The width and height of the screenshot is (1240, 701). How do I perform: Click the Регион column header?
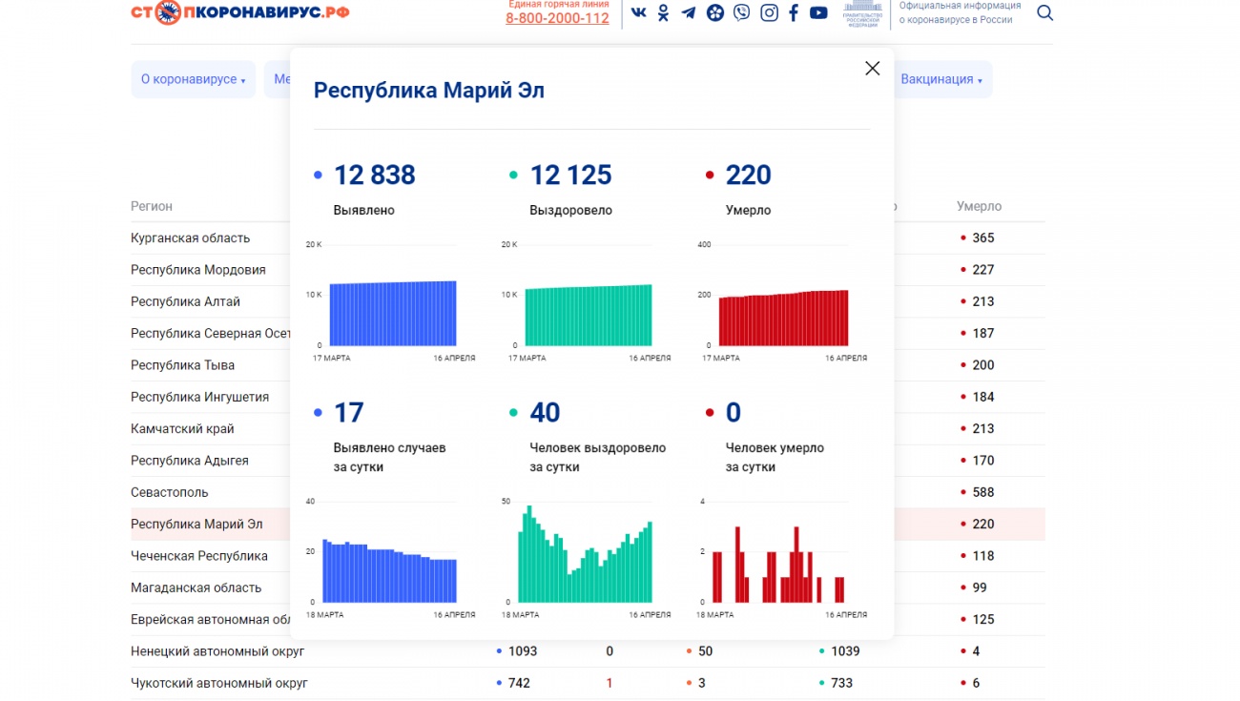pos(152,206)
